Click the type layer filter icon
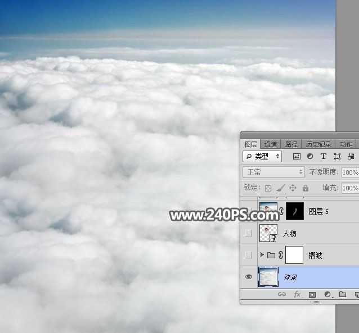The image size is (359, 333). coord(324,157)
